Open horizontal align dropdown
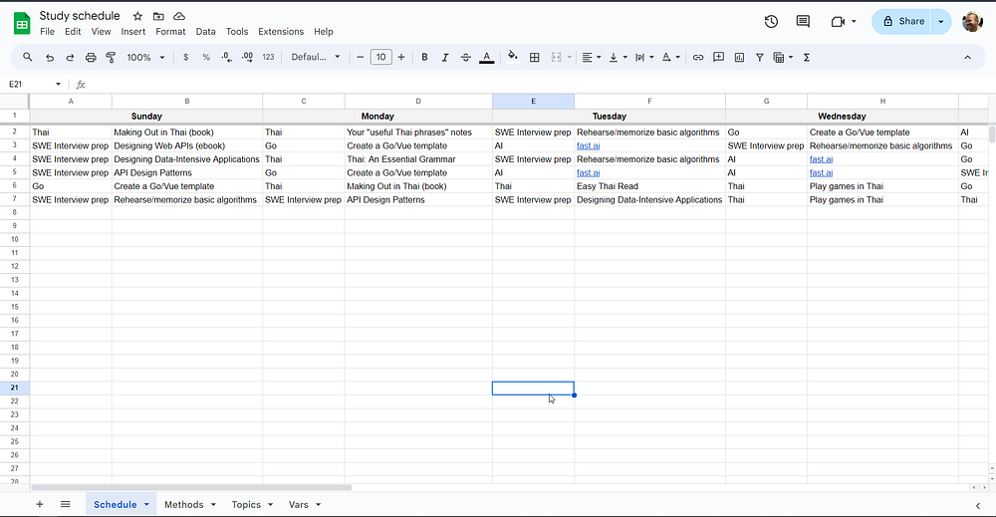 point(592,57)
